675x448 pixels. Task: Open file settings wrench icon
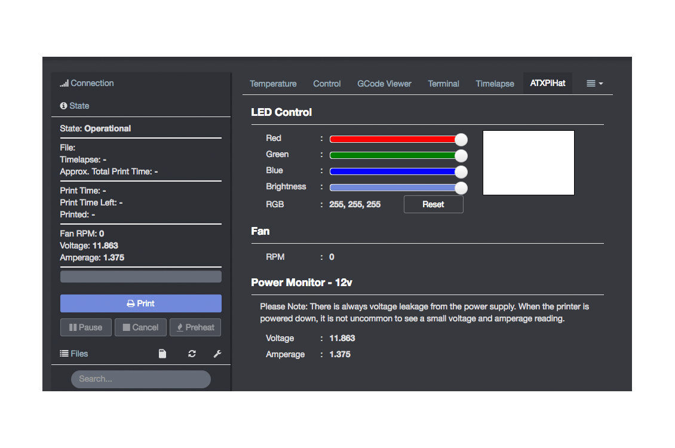[217, 354]
